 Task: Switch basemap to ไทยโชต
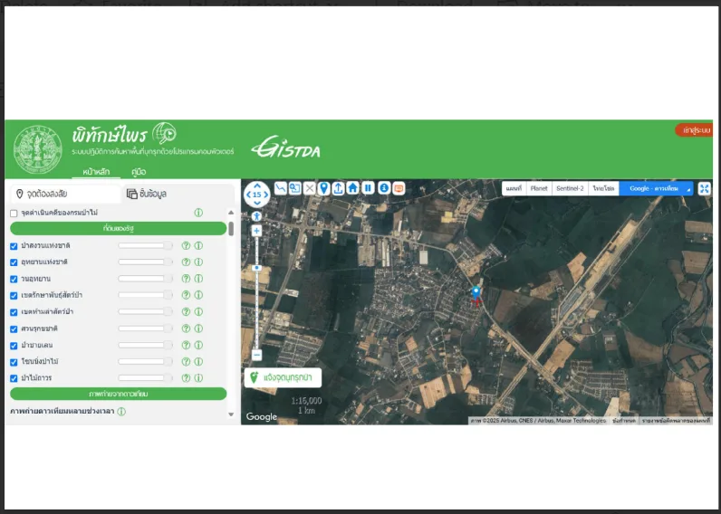(x=604, y=188)
